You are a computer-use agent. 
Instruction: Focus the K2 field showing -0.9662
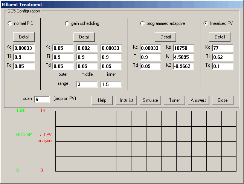coord(183,66)
